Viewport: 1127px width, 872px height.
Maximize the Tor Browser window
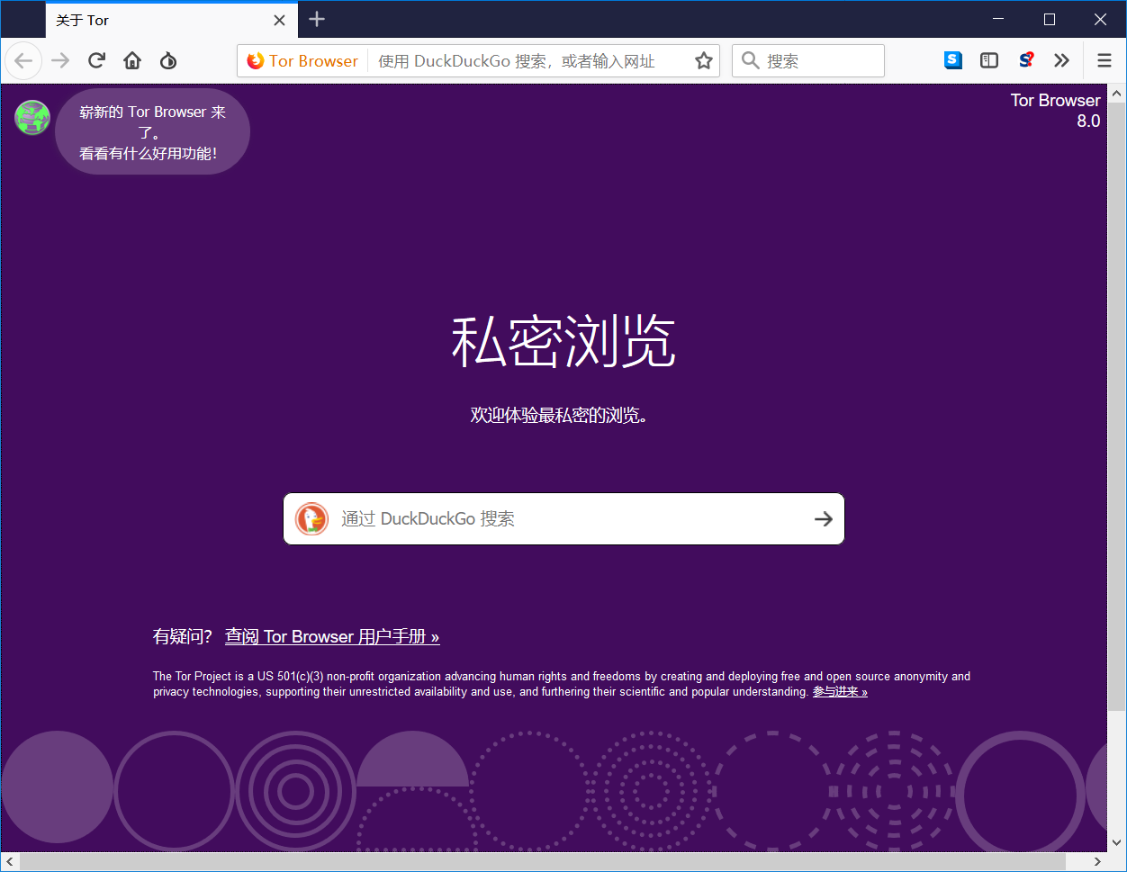(x=1050, y=19)
